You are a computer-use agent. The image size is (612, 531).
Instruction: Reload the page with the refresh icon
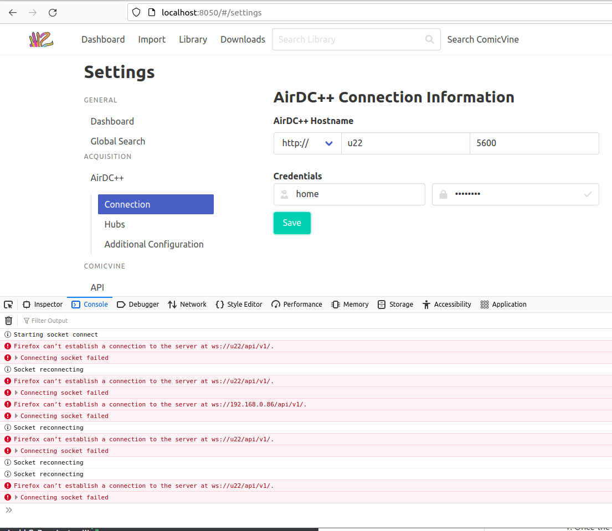pos(53,13)
